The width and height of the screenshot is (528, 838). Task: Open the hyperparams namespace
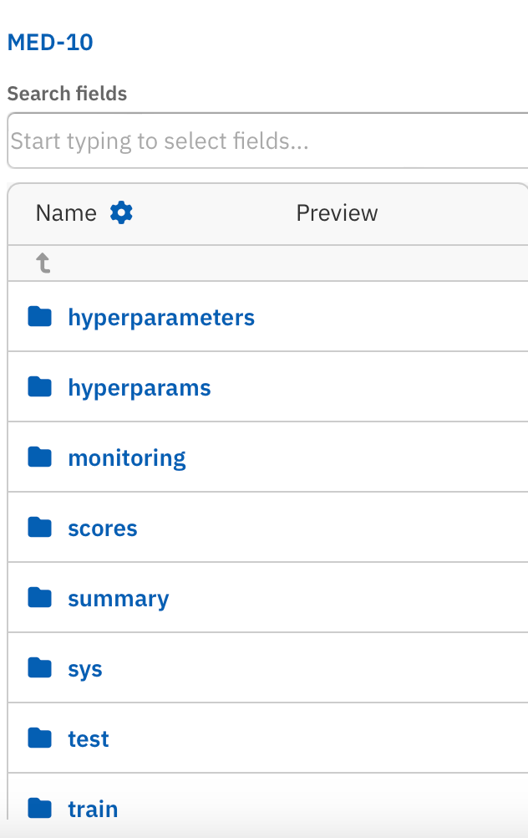pyautogui.click(x=140, y=388)
